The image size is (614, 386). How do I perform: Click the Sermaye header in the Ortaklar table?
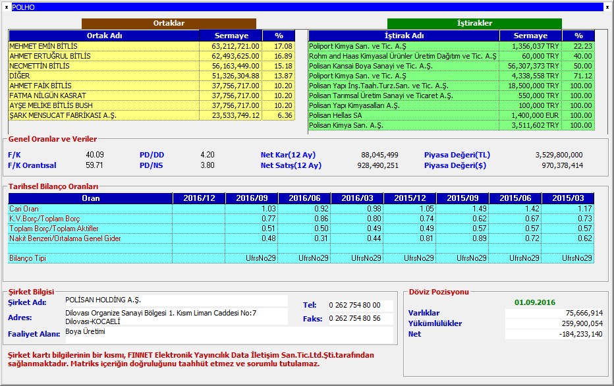pyautogui.click(x=231, y=36)
